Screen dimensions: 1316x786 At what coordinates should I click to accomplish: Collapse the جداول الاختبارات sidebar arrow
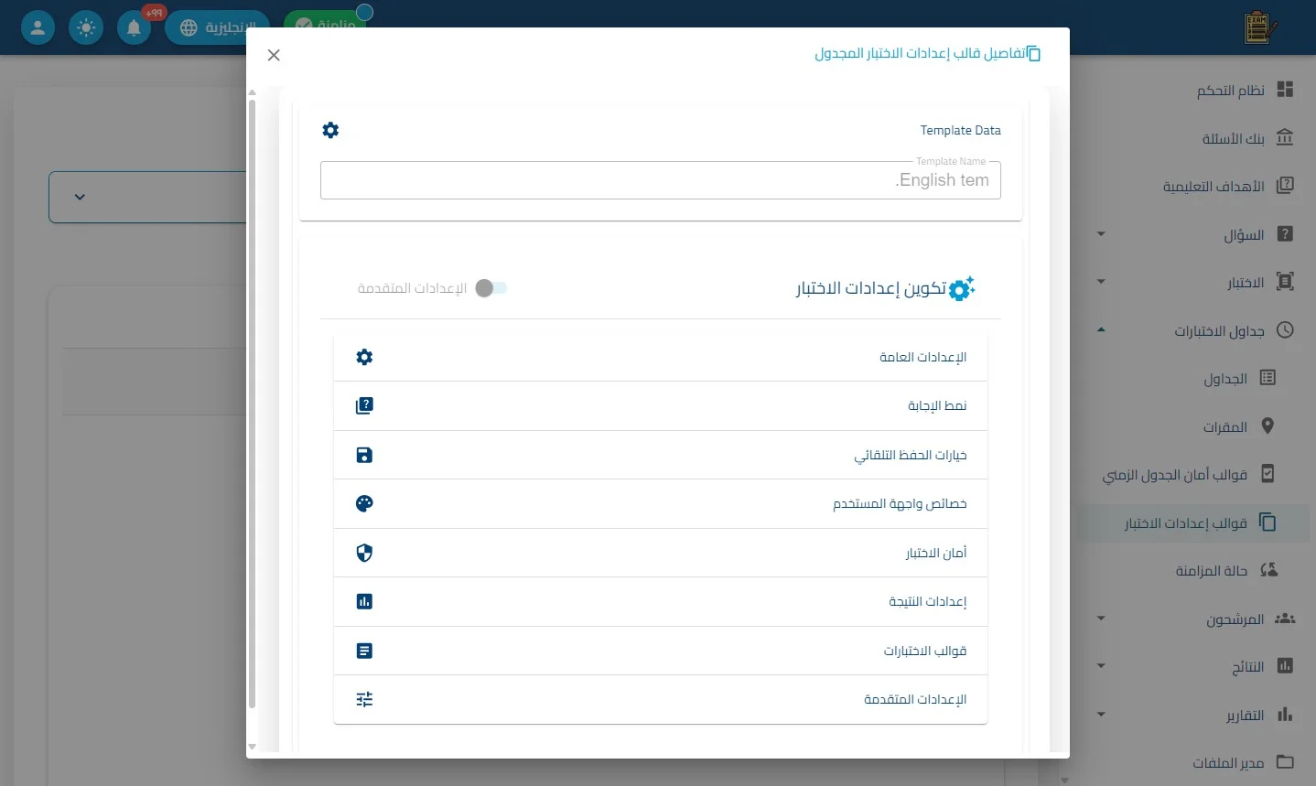[x=1101, y=330]
